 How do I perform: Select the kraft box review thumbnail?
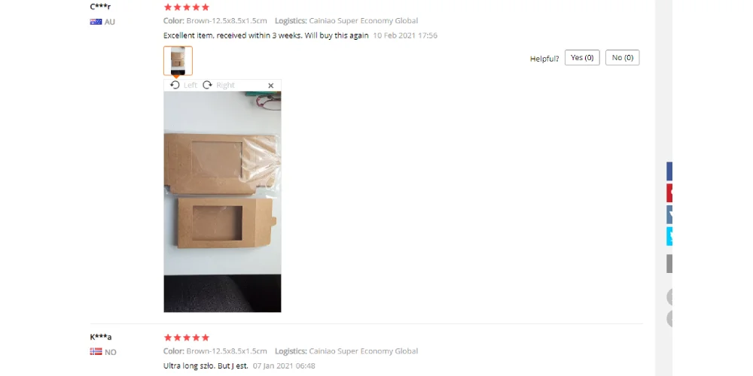click(x=178, y=61)
